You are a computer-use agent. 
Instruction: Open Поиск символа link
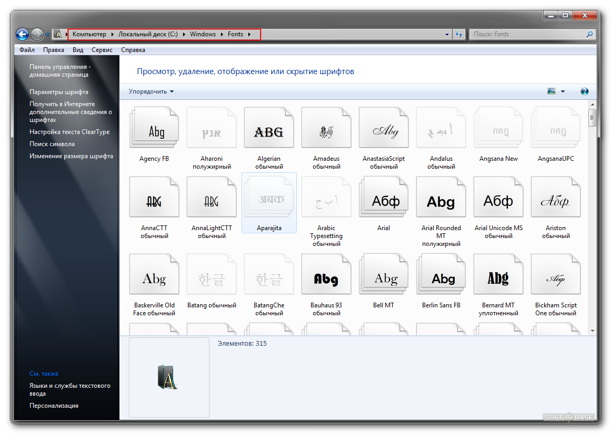[x=52, y=144]
